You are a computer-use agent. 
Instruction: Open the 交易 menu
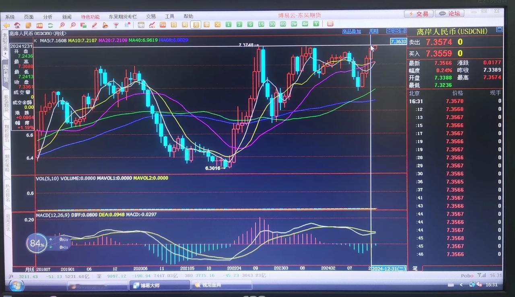(x=151, y=16)
